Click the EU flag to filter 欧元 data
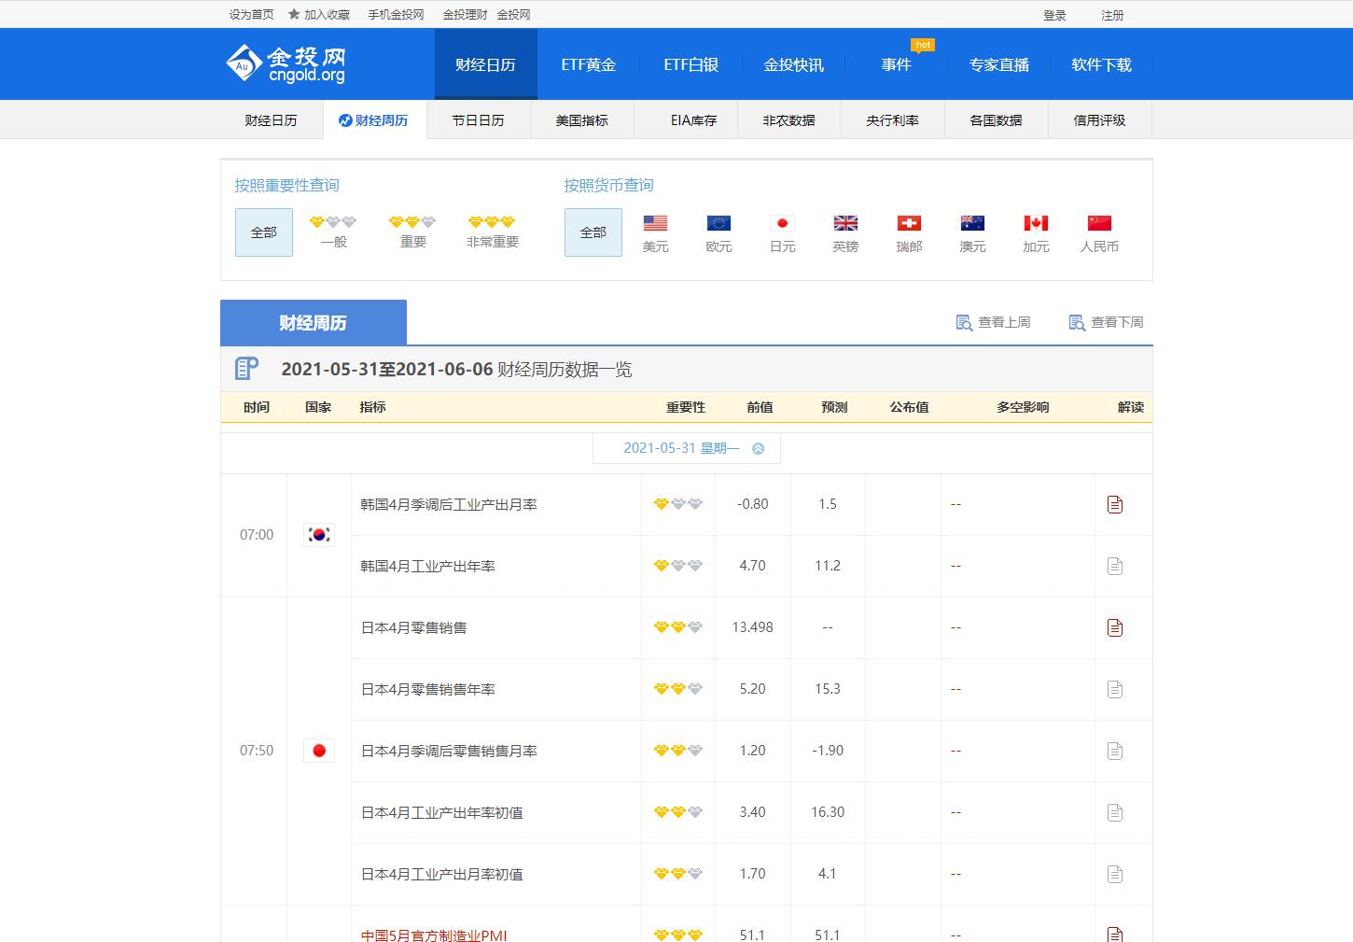 click(718, 222)
